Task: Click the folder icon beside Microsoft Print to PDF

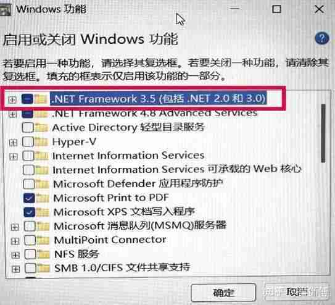Action: pyautogui.click(x=43, y=198)
